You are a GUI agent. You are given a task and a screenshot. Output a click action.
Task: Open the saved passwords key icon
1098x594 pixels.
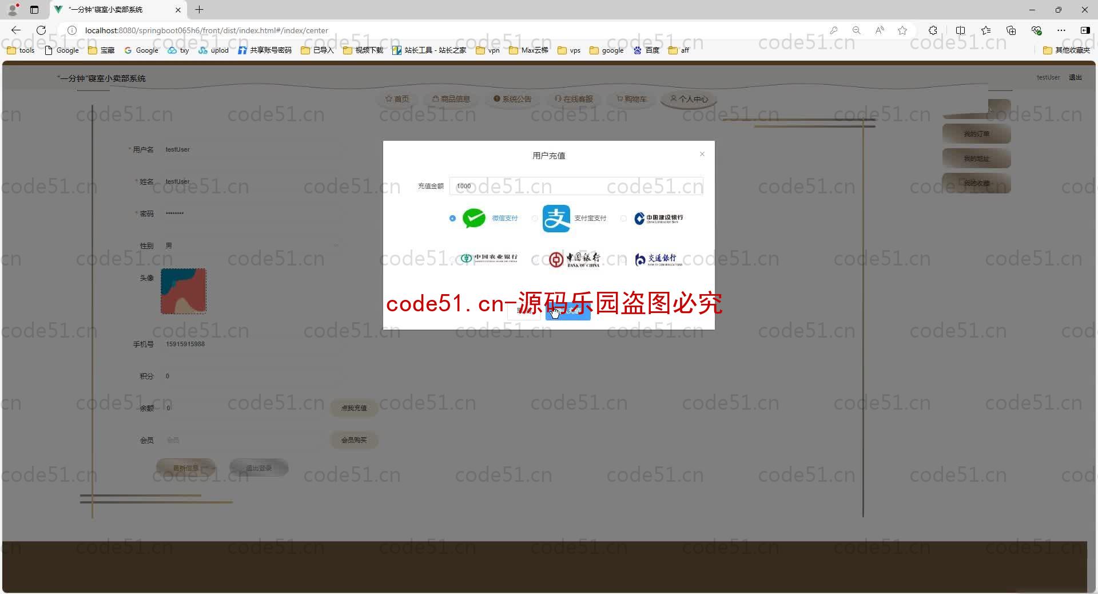834,30
